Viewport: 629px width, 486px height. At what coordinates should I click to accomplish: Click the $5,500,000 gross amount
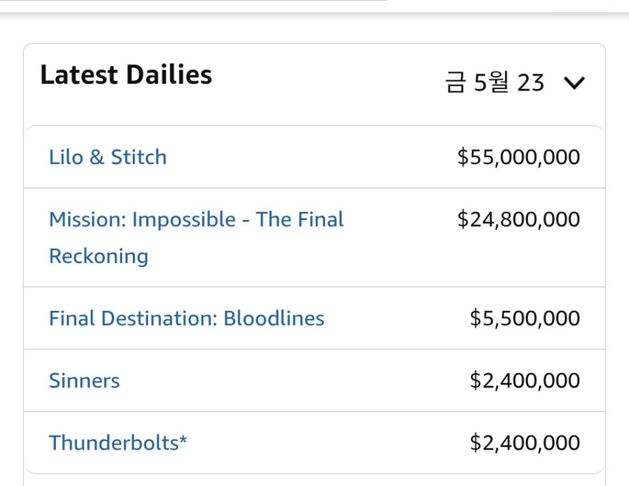[x=525, y=318]
